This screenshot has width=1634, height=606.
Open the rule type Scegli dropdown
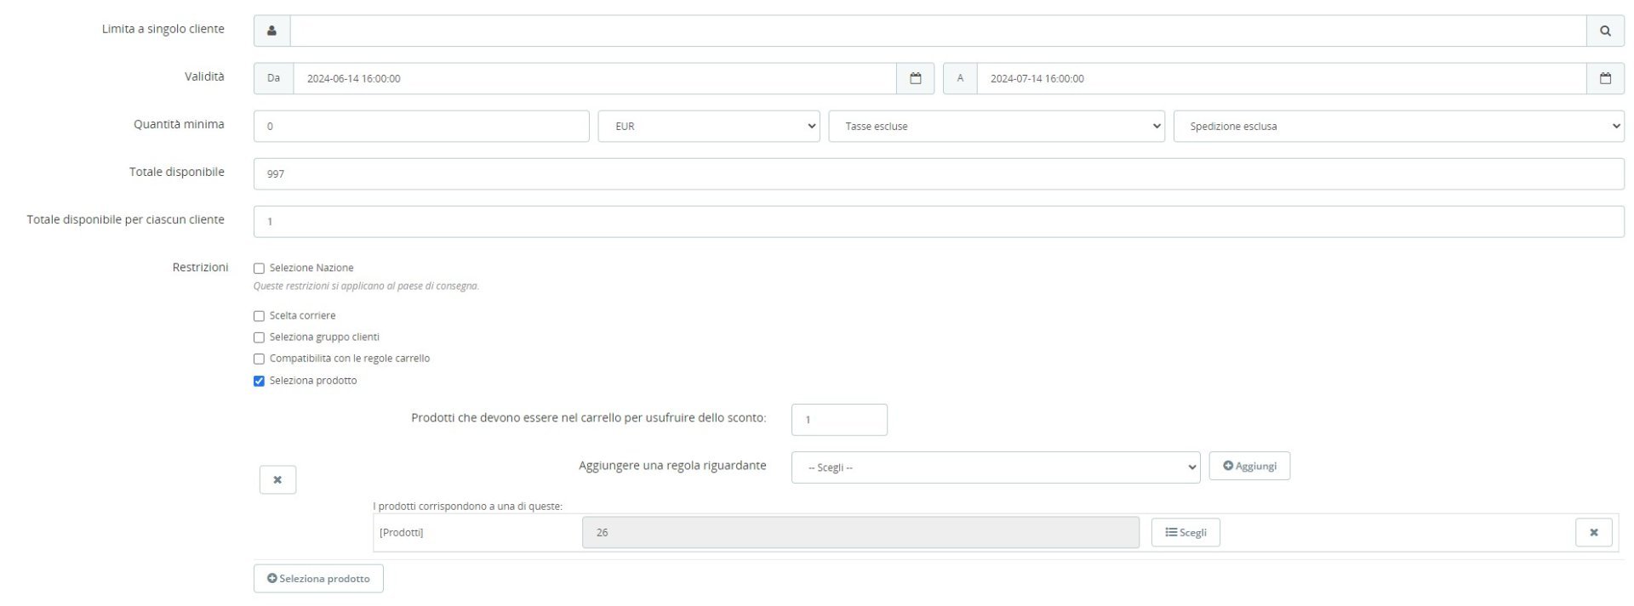[x=995, y=467]
